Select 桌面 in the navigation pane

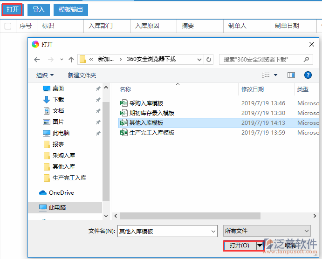click(x=58, y=88)
